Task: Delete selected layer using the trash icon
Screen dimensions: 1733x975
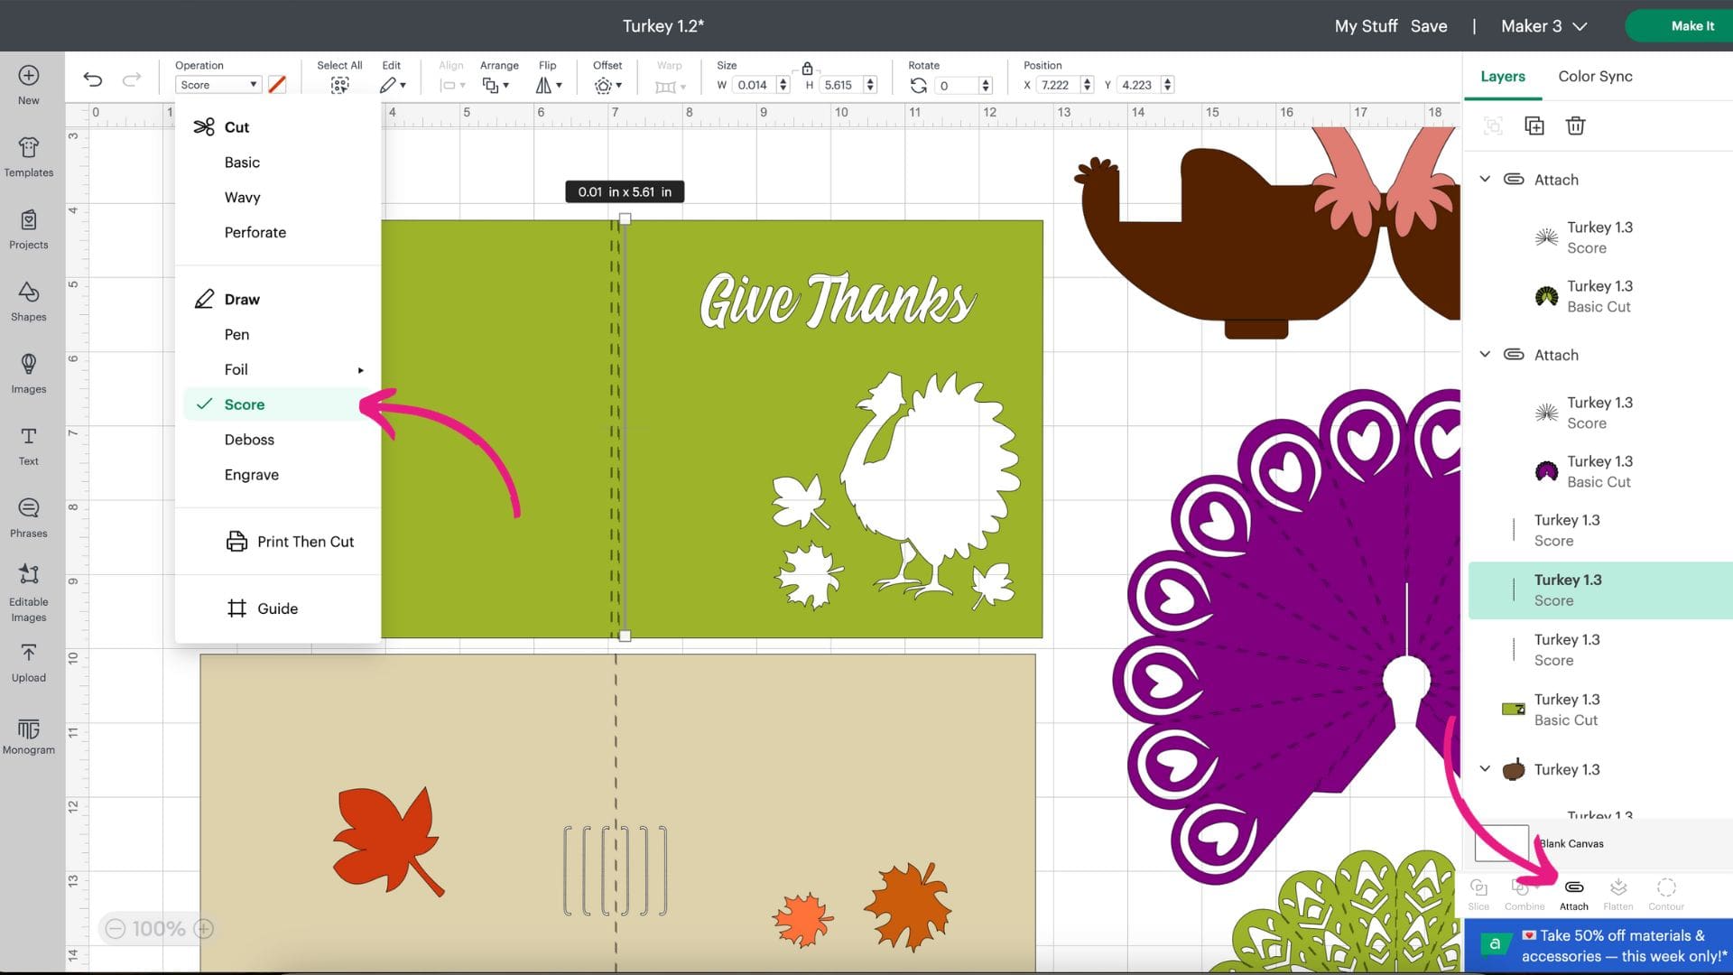Action: tap(1575, 125)
